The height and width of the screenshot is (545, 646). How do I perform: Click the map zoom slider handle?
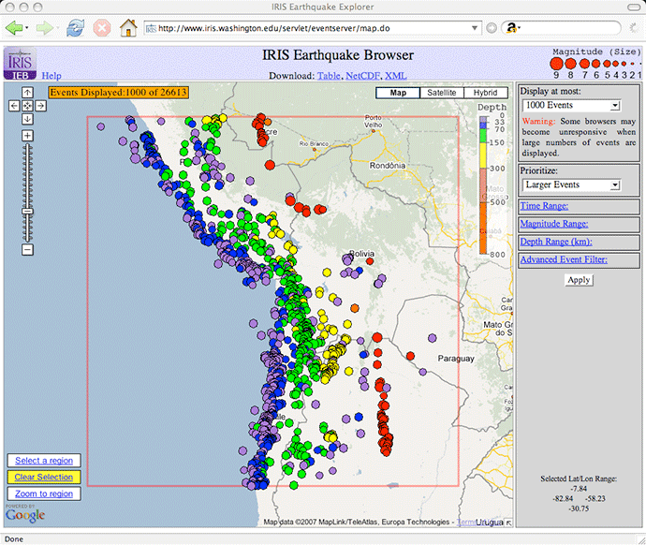click(27, 212)
